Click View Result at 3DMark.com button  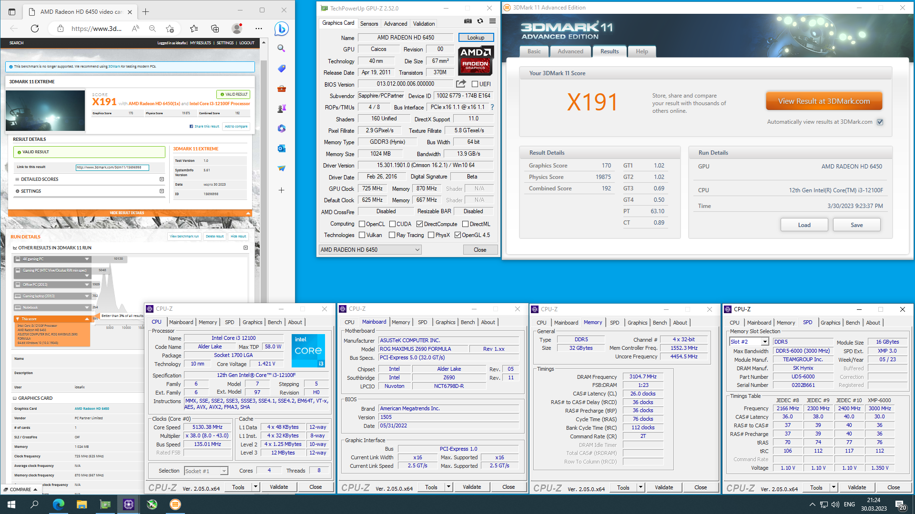(x=823, y=101)
